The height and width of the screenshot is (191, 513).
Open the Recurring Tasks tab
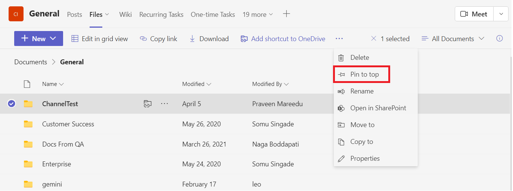tap(161, 15)
